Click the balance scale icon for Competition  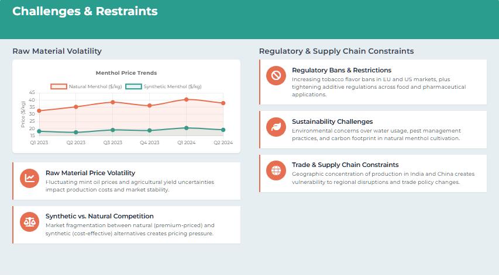pos(29,221)
